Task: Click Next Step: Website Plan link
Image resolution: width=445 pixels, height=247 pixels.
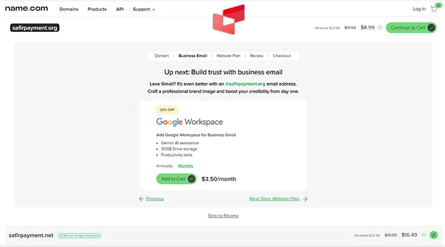Action: (275, 199)
